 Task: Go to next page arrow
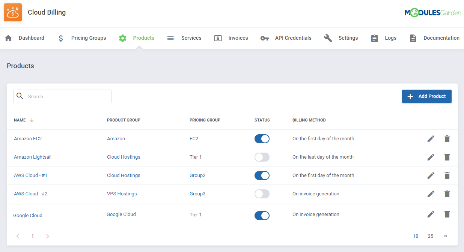pyautogui.click(x=47, y=236)
